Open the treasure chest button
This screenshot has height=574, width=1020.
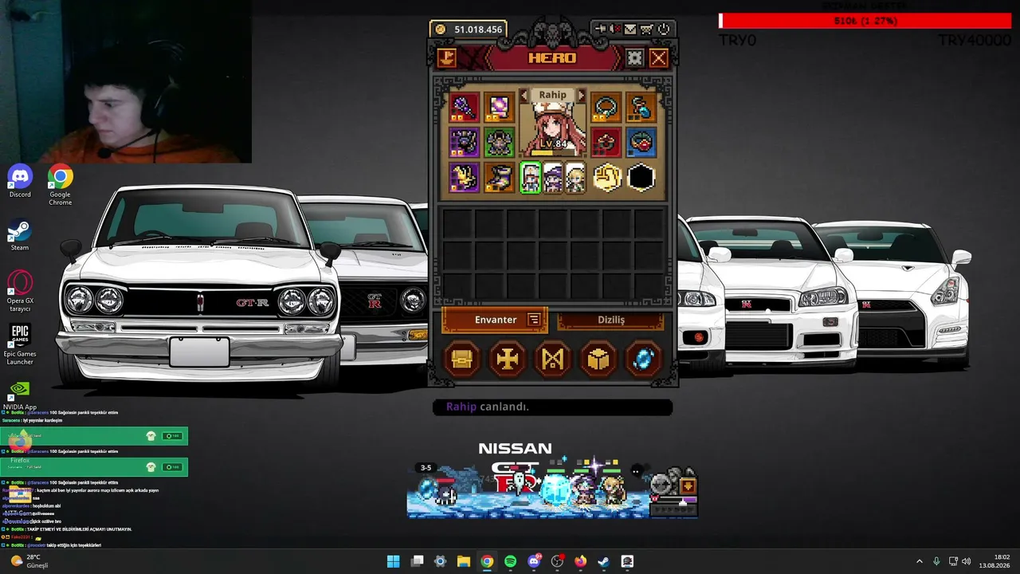[x=462, y=360]
